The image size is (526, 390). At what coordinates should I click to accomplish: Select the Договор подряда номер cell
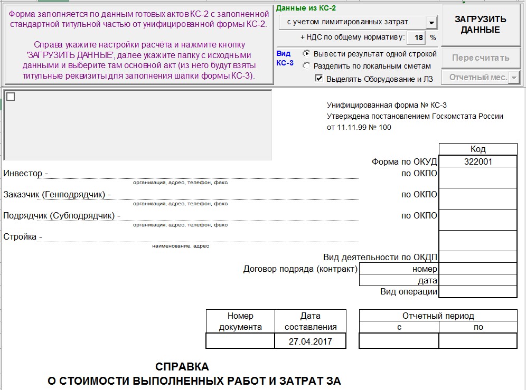pyautogui.click(x=478, y=269)
